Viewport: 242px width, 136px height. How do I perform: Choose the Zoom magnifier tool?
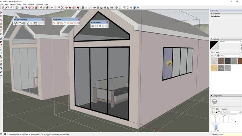(x=59, y=8)
